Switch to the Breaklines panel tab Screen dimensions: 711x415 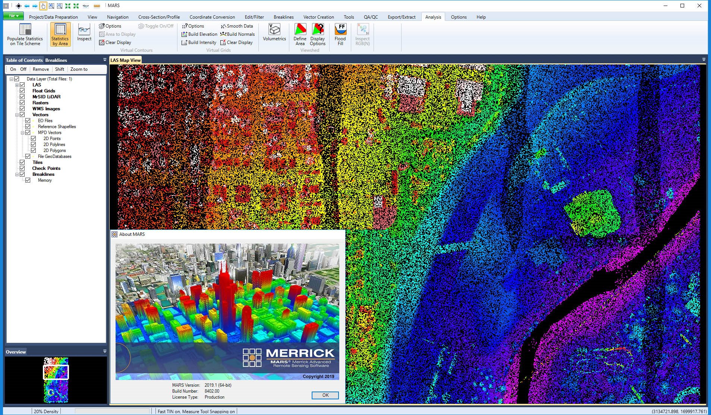tap(56, 60)
